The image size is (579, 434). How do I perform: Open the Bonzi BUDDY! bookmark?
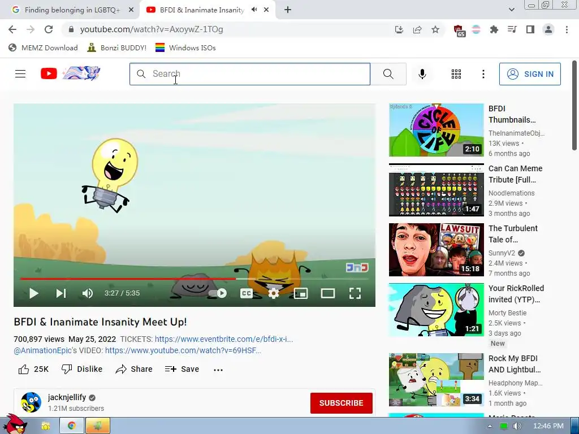[x=116, y=47]
